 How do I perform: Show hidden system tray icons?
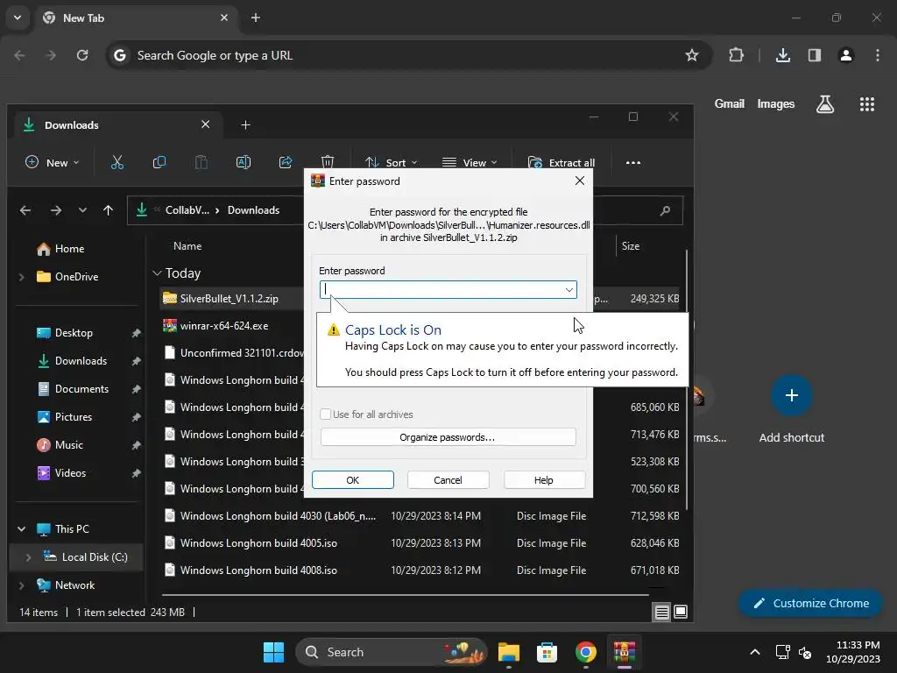[x=755, y=652]
